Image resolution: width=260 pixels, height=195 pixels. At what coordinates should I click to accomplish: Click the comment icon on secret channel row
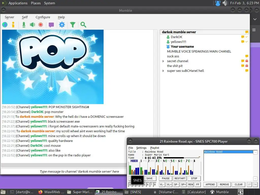tap(242, 61)
